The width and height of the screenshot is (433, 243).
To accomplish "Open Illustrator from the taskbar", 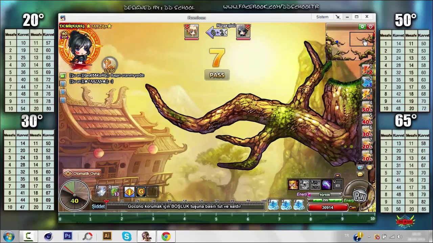I will tap(107, 236).
